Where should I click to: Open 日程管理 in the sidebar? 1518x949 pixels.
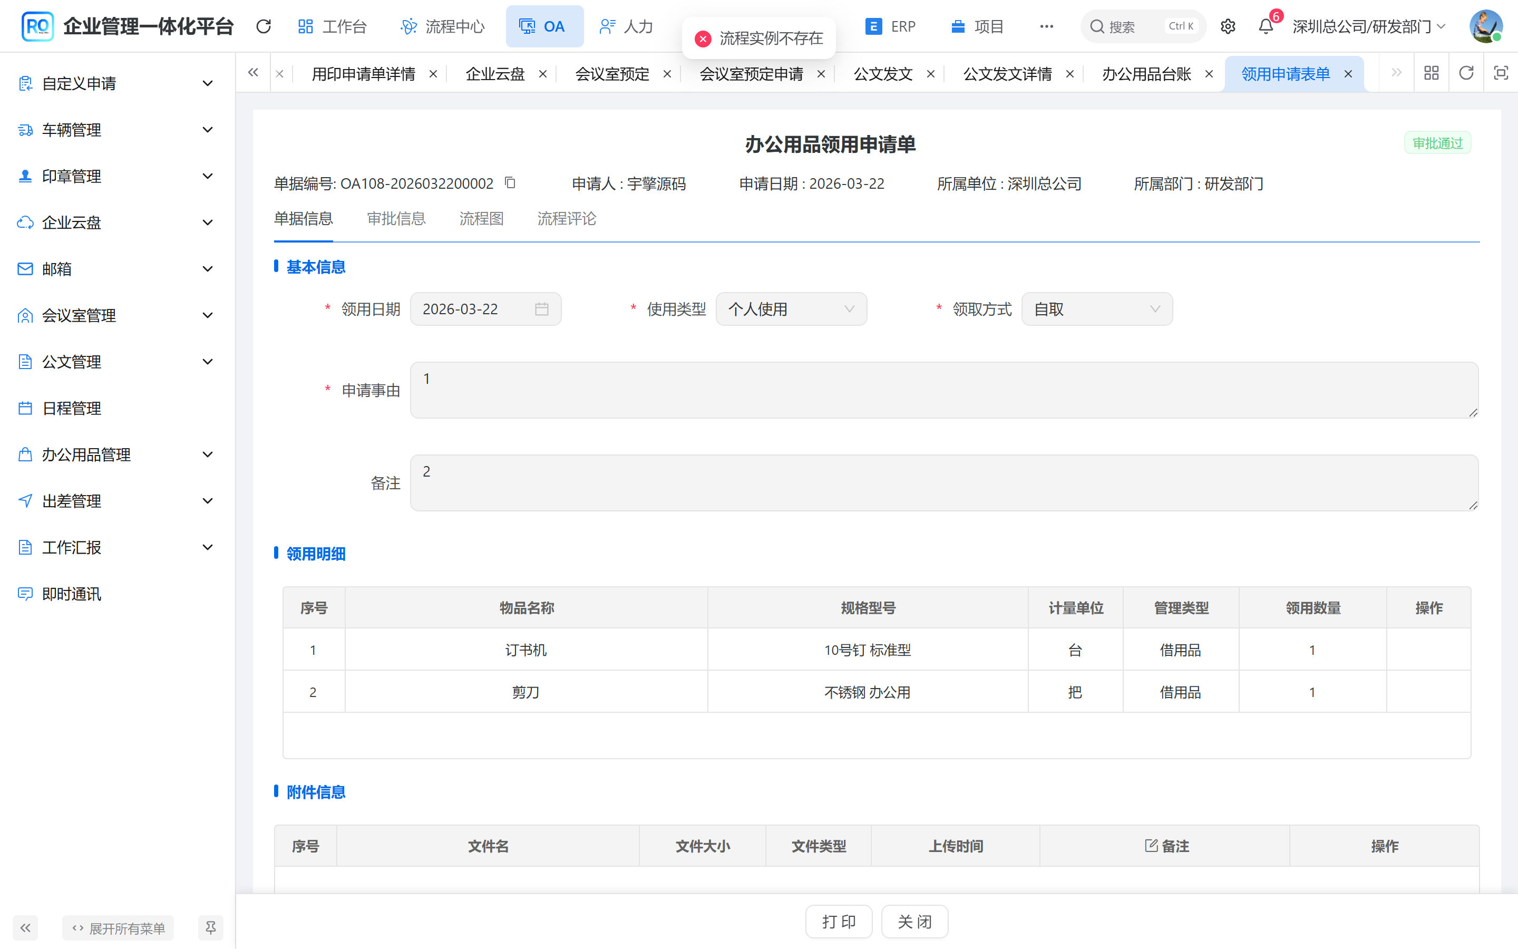point(118,408)
